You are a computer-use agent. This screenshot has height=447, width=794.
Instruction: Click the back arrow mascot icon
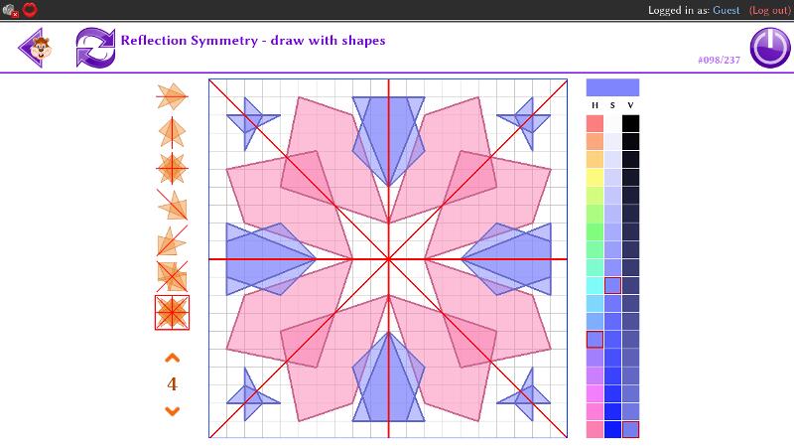(x=35, y=48)
